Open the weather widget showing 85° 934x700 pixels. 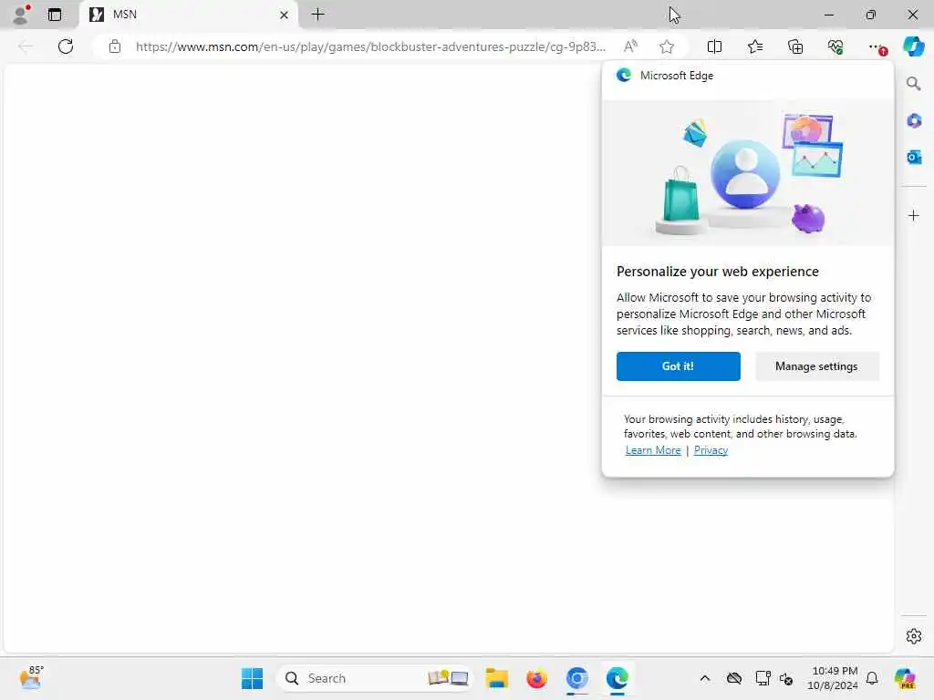(31, 677)
